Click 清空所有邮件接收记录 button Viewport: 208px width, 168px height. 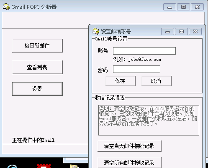pos(129,163)
